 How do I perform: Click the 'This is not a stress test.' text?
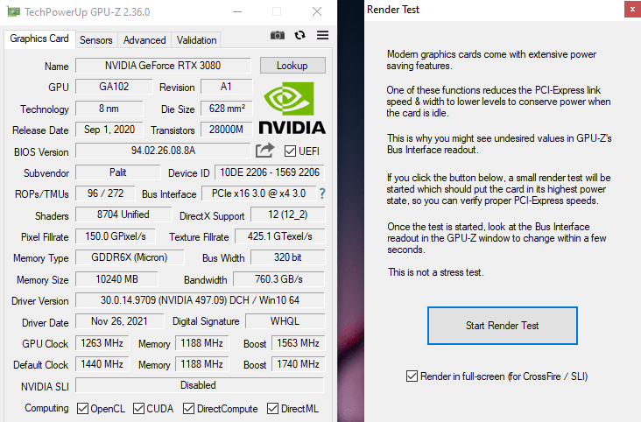pyautogui.click(x=436, y=272)
